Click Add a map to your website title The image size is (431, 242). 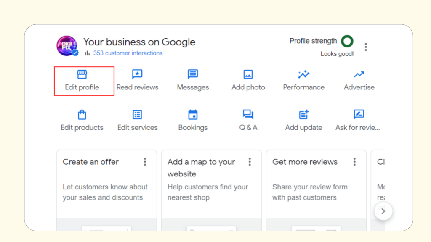(x=201, y=168)
